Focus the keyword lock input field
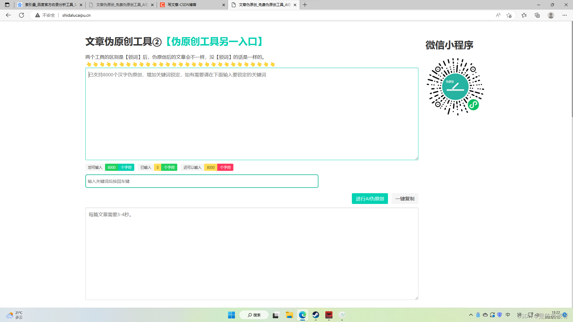 coord(202,181)
